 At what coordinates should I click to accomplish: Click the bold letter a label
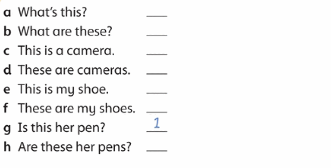pyautogui.click(x=7, y=13)
